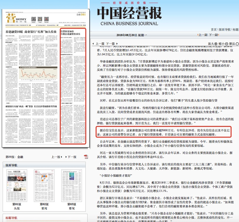Click the 第03版 要闻 label
This screenshot has width=239, height=222.
point(72,206)
